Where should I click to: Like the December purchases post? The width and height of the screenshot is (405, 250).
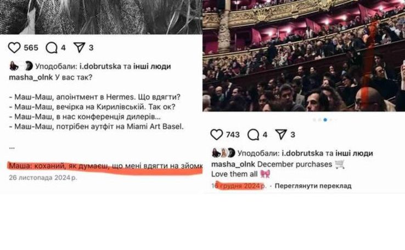click(216, 135)
